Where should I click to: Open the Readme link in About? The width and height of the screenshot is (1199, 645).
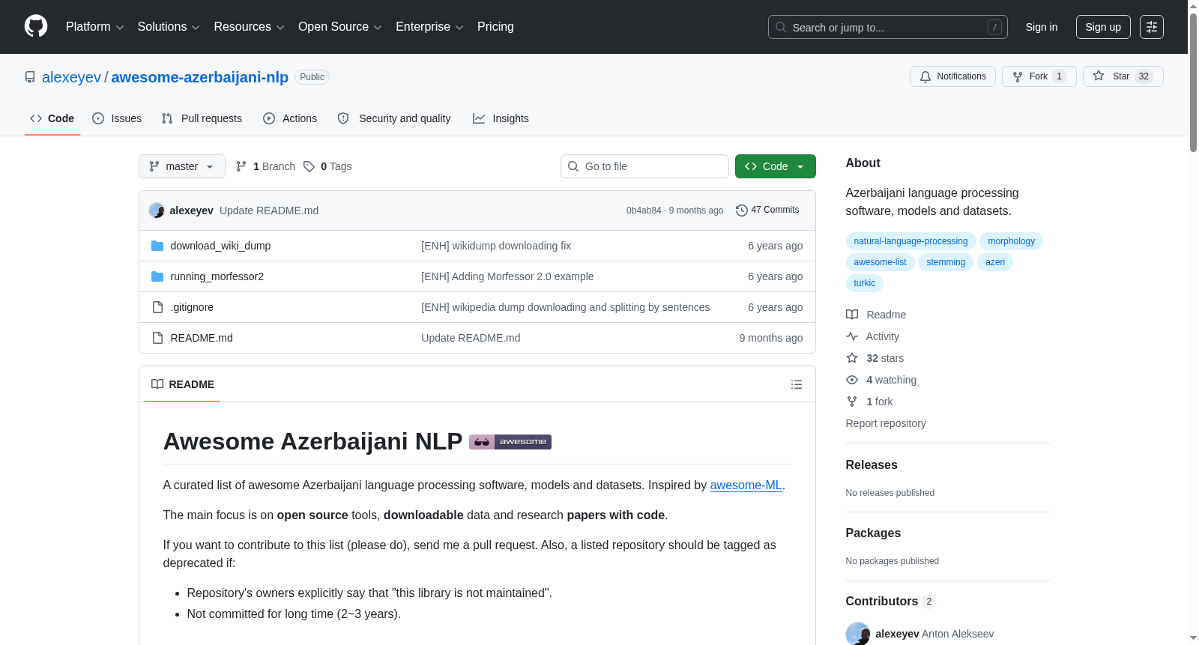tap(876, 315)
